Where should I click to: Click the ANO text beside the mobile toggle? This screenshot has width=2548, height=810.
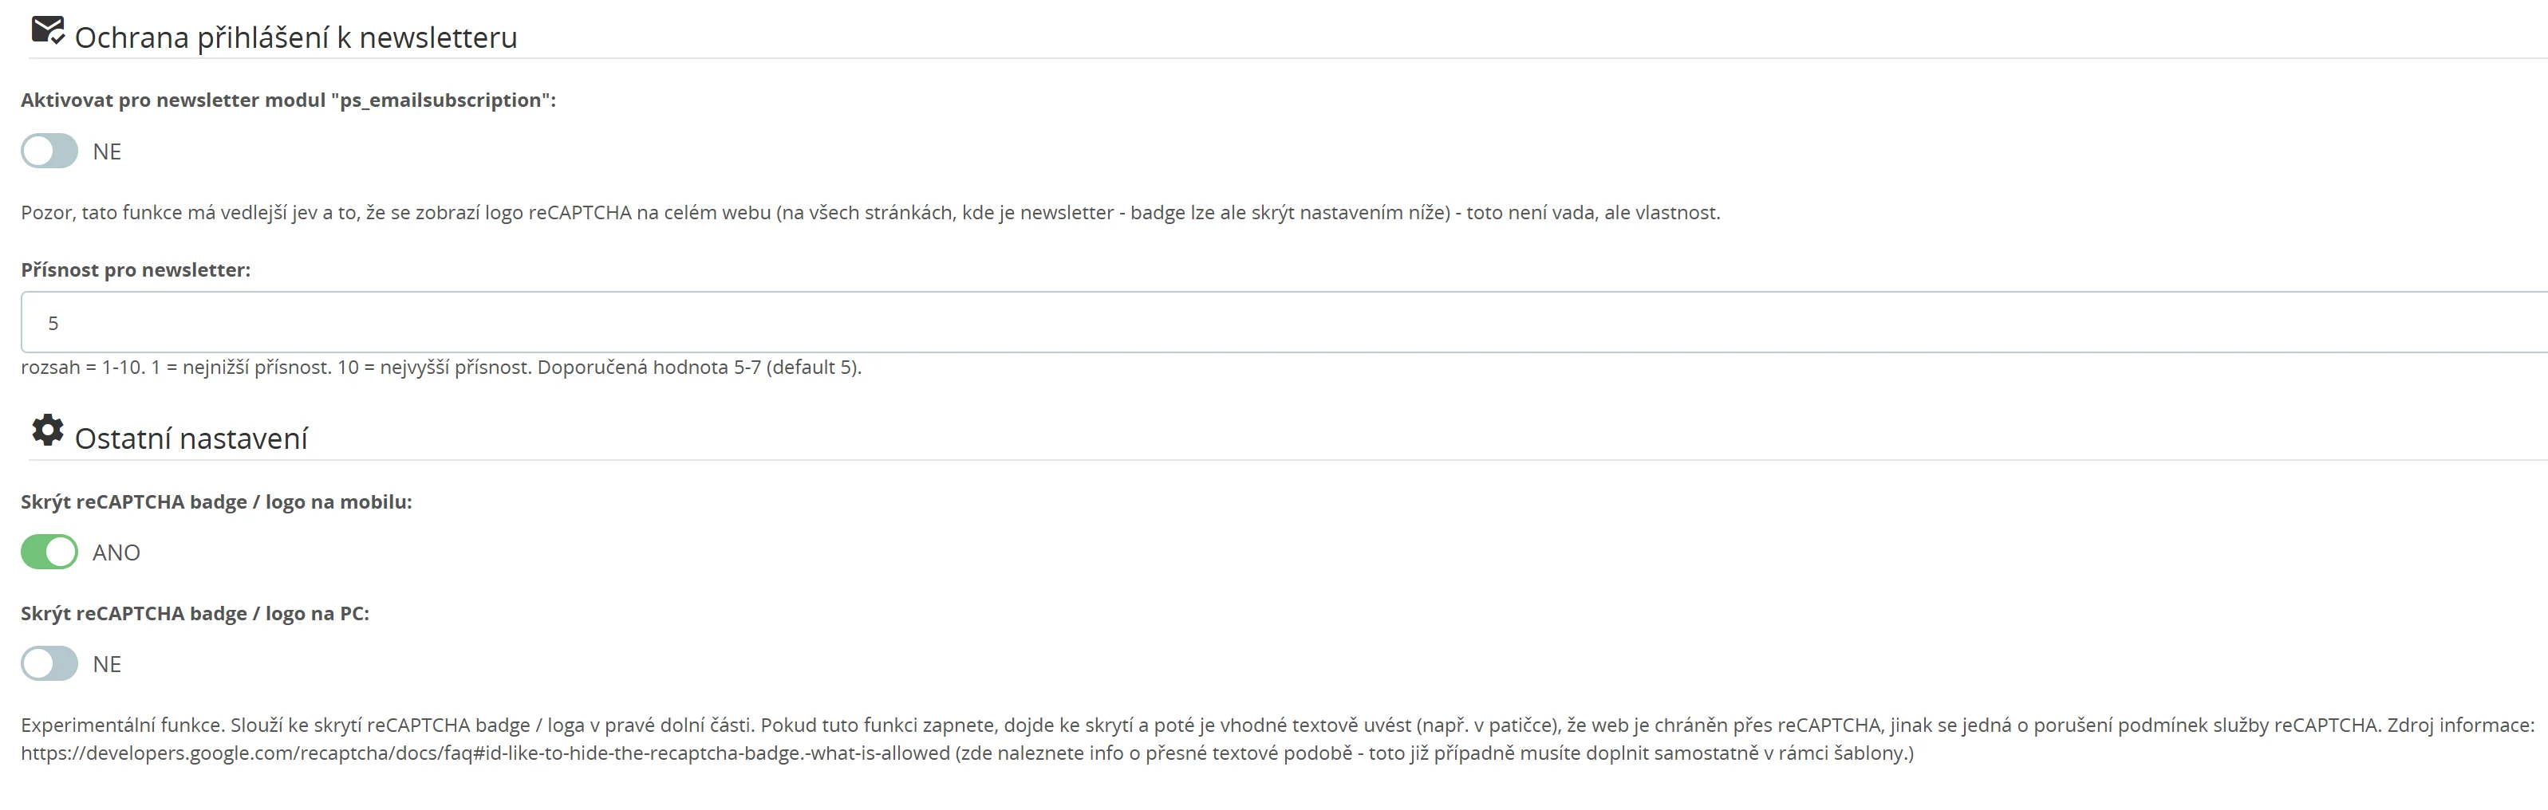[116, 552]
